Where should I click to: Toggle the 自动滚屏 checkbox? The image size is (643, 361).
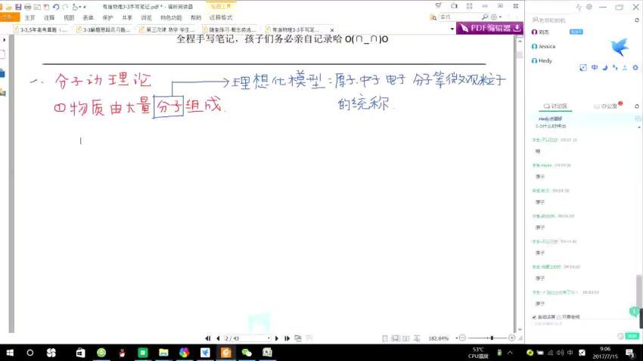tap(534, 317)
